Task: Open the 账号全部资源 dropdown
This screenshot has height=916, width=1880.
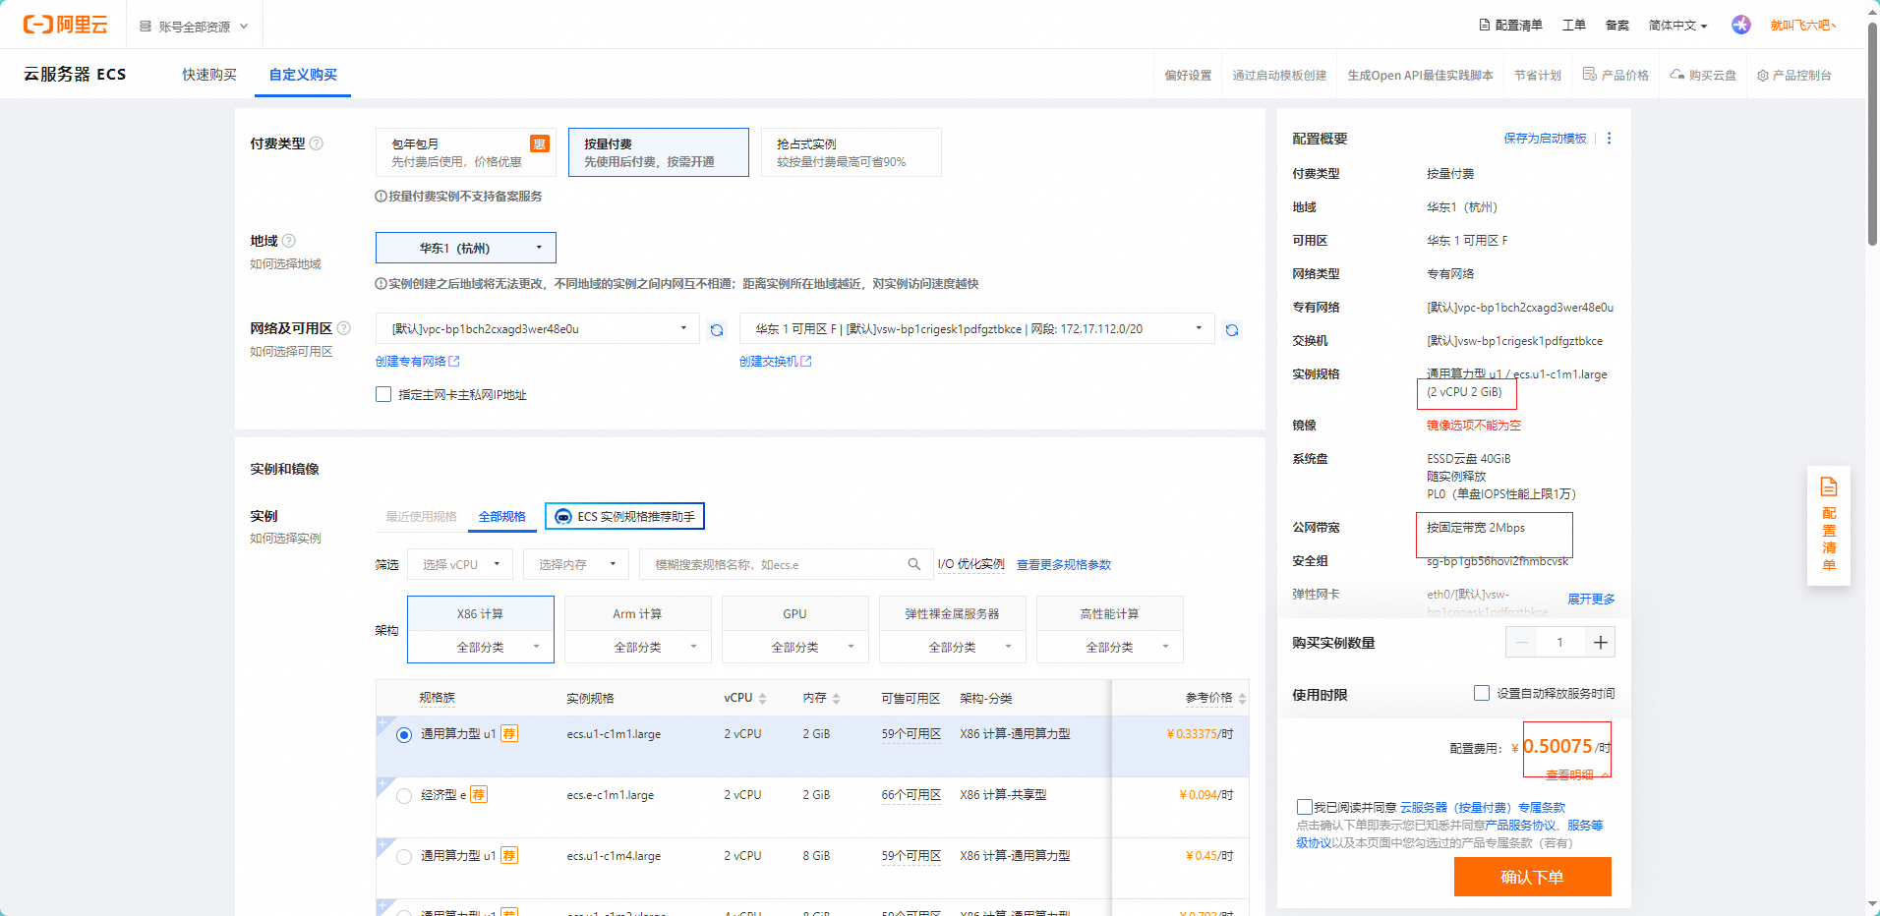Action: click(x=194, y=27)
